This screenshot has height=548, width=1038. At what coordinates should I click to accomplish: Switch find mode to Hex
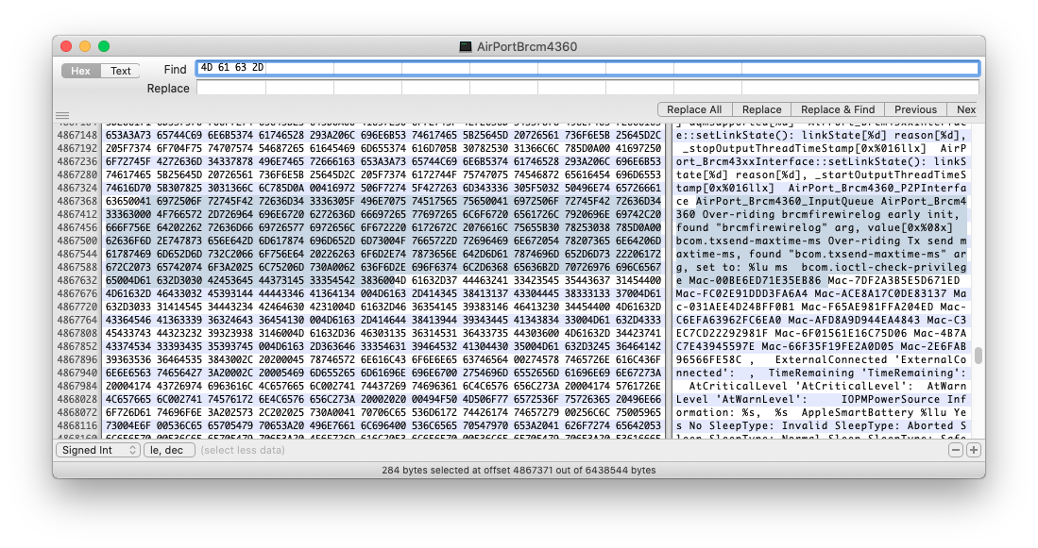[81, 71]
